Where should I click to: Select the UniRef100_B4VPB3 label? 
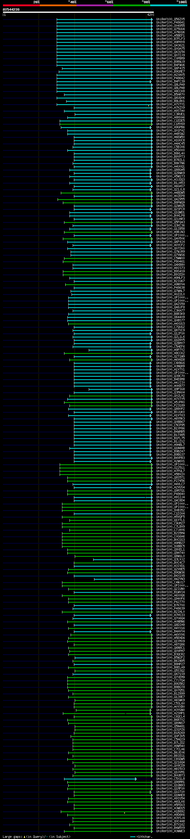tap(170, 458)
